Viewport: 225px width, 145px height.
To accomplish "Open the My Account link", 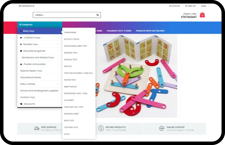I will 174,6.
